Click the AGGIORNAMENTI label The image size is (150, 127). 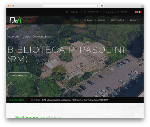point(16,100)
